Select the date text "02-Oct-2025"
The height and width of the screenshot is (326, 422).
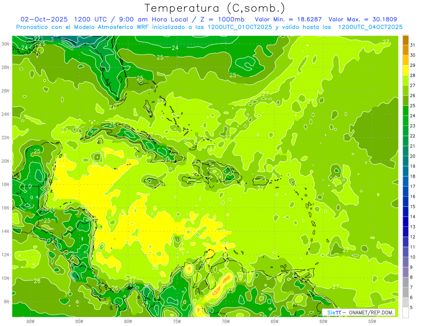pyautogui.click(x=44, y=19)
